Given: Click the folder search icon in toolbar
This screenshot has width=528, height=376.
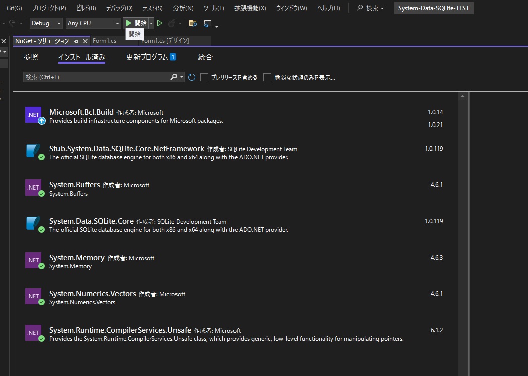Looking at the screenshot, I should [192, 23].
